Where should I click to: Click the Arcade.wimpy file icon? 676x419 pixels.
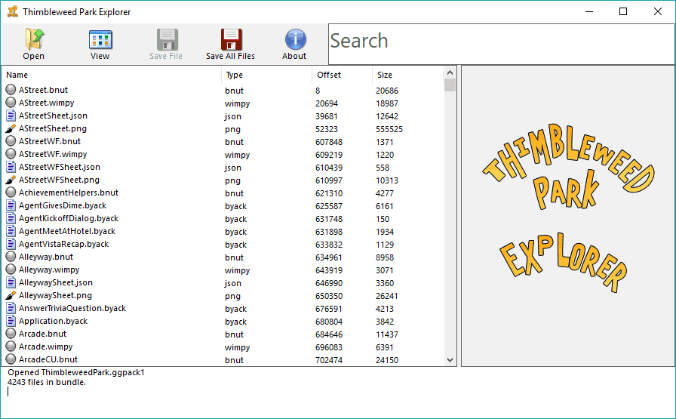click(x=11, y=346)
